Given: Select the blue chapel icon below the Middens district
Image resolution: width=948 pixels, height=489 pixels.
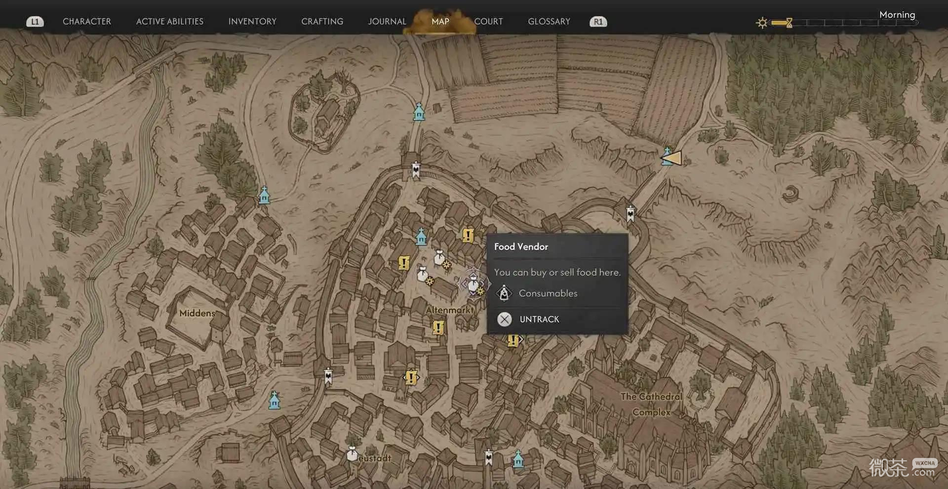Looking at the screenshot, I should click(x=275, y=400).
